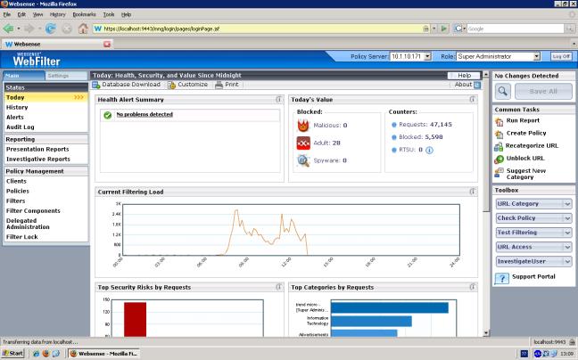Click the Customize toolbar icon
578x360 pixels.
click(171, 85)
